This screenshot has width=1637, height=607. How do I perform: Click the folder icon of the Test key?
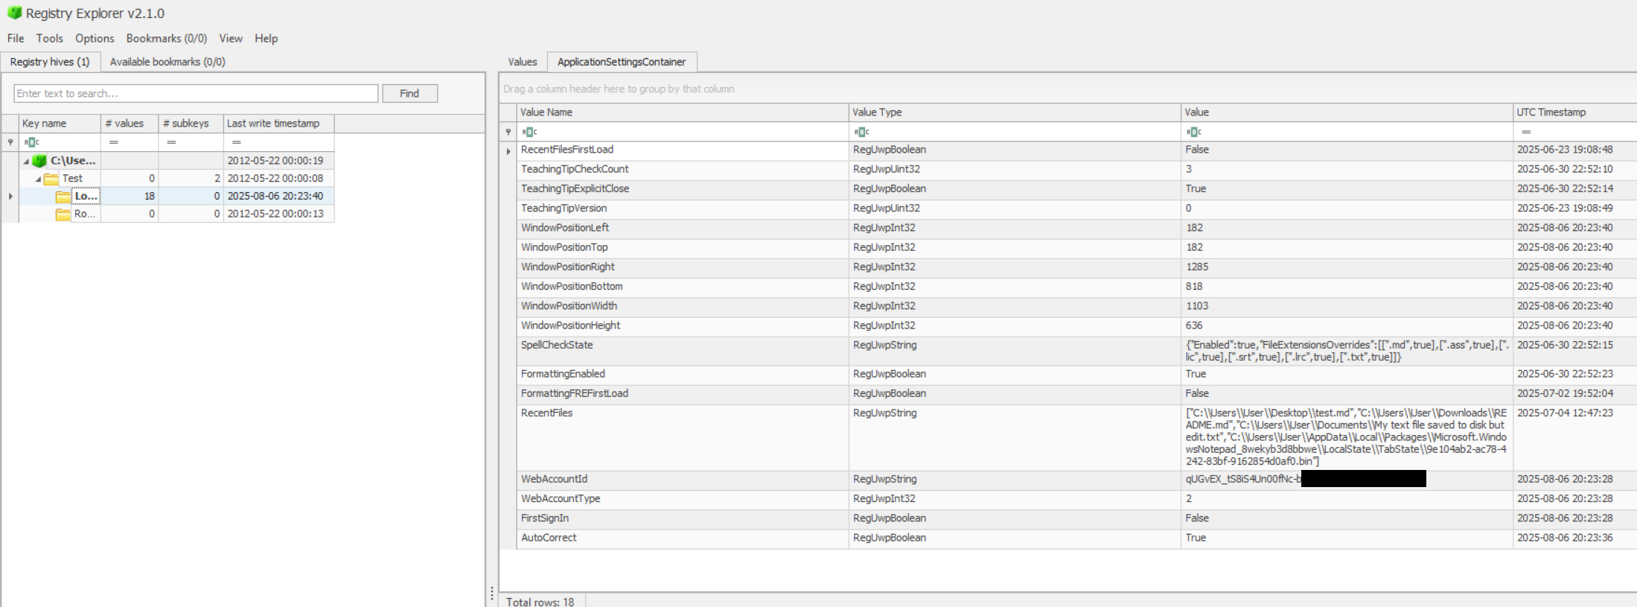pyautogui.click(x=51, y=179)
